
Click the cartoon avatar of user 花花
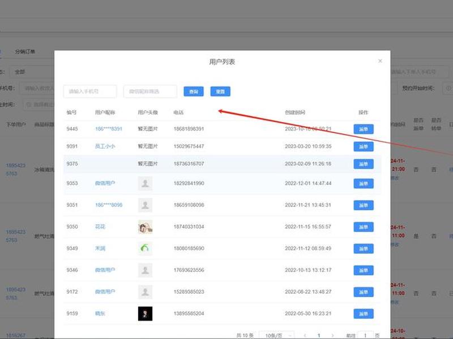[145, 227]
